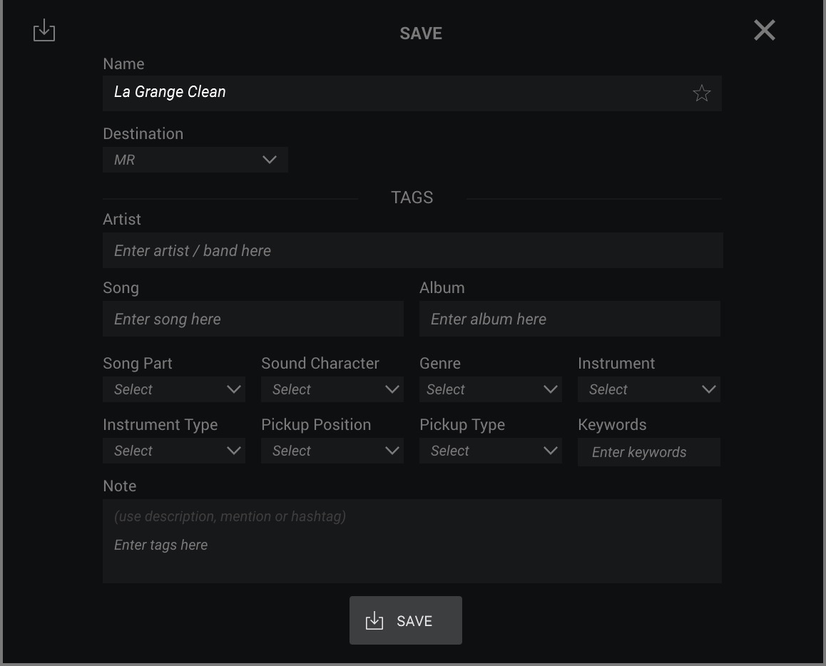Open the Pickup Type dropdown
The height and width of the screenshot is (666, 826).
[491, 451]
